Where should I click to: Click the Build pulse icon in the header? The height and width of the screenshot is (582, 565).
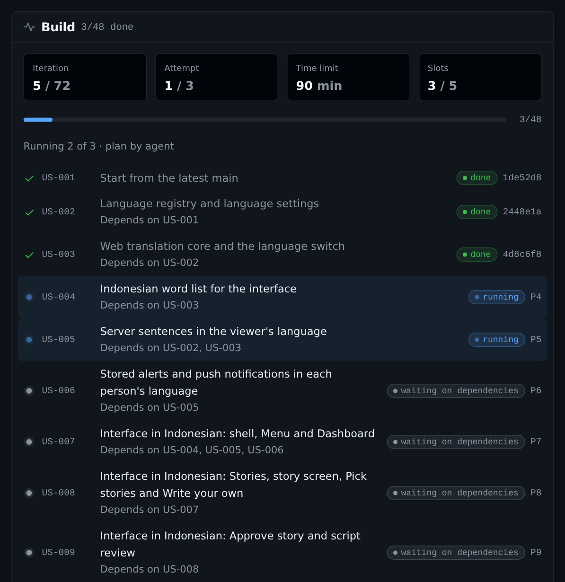coord(29,27)
